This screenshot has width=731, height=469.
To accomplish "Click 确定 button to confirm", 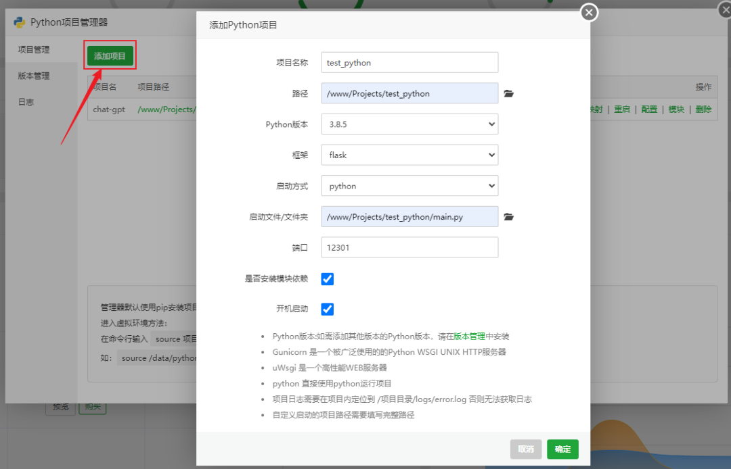I will click(x=562, y=449).
